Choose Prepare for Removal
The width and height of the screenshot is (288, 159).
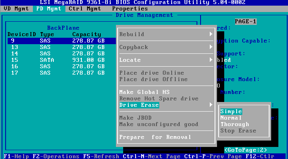click(x=155, y=137)
